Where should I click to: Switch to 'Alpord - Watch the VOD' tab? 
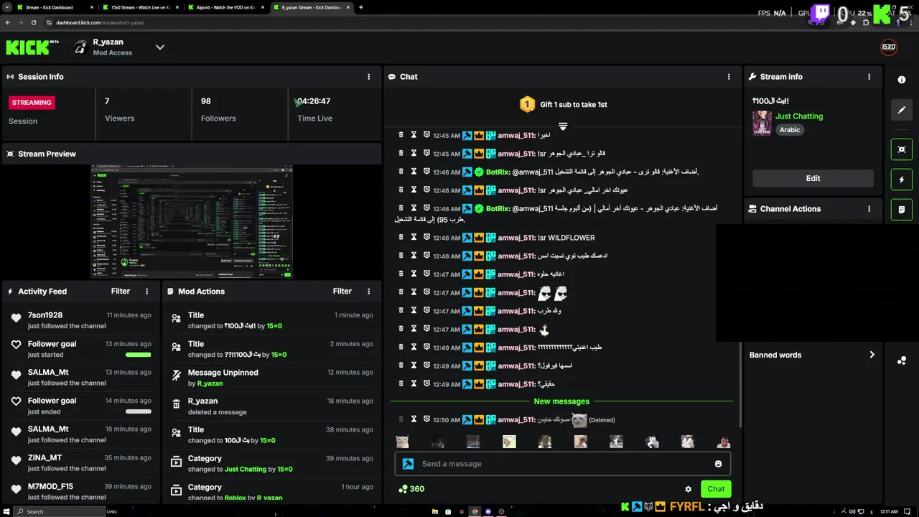pos(226,7)
